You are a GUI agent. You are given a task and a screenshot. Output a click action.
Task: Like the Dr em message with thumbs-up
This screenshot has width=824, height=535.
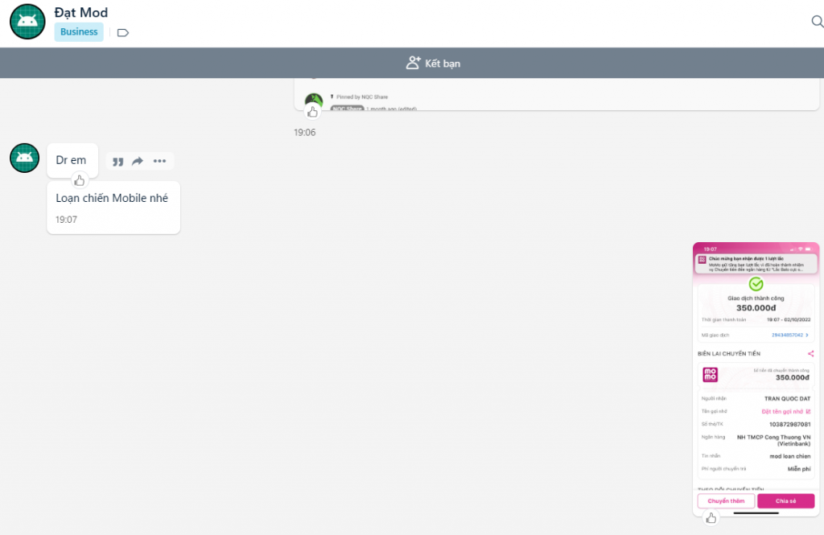tap(79, 180)
